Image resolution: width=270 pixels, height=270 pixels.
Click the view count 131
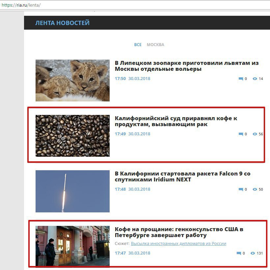pos(260,253)
